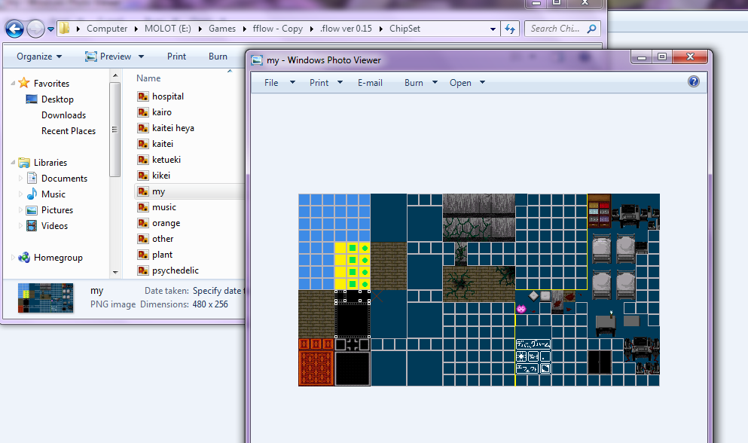The height and width of the screenshot is (443, 748).
Task: Open the Organize menu in Explorer
Action: tap(39, 57)
